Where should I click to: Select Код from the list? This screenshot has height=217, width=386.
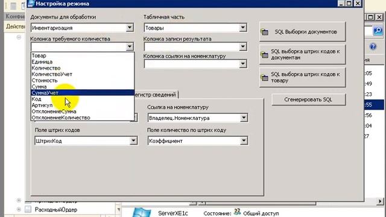point(83,99)
